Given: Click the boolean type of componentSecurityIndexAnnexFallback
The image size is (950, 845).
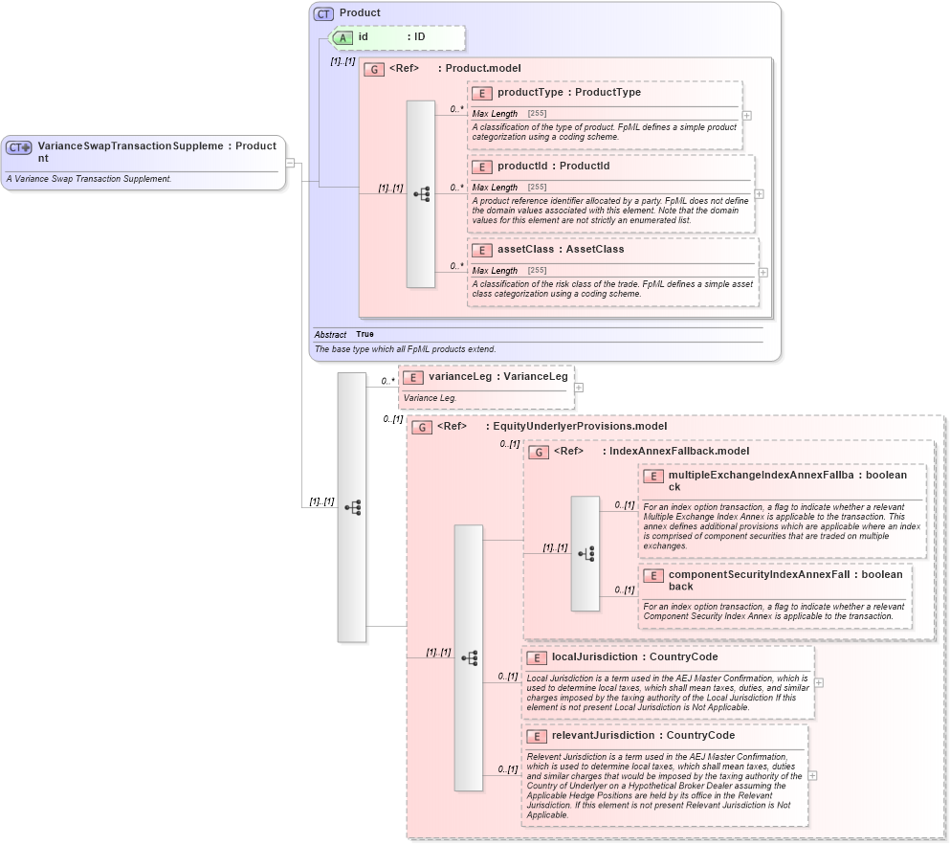Looking at the screenshot, I should point(881,574).
